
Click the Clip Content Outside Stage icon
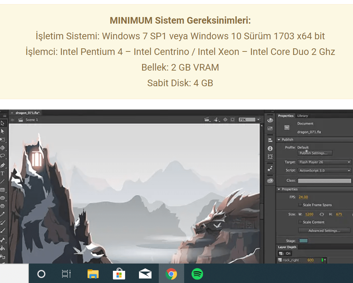[232, 120]
